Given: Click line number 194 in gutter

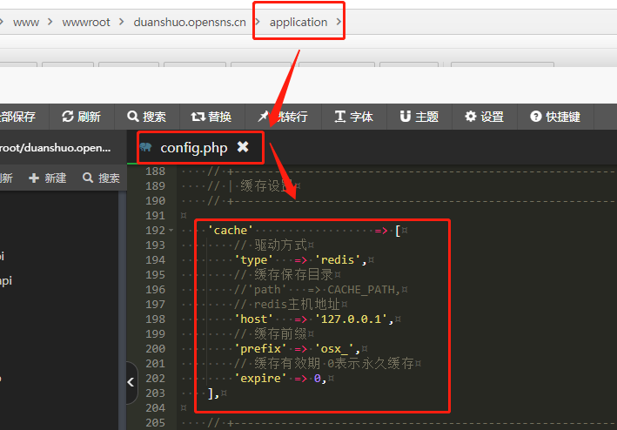Looking at the screenshot, I should pos(155,260).
